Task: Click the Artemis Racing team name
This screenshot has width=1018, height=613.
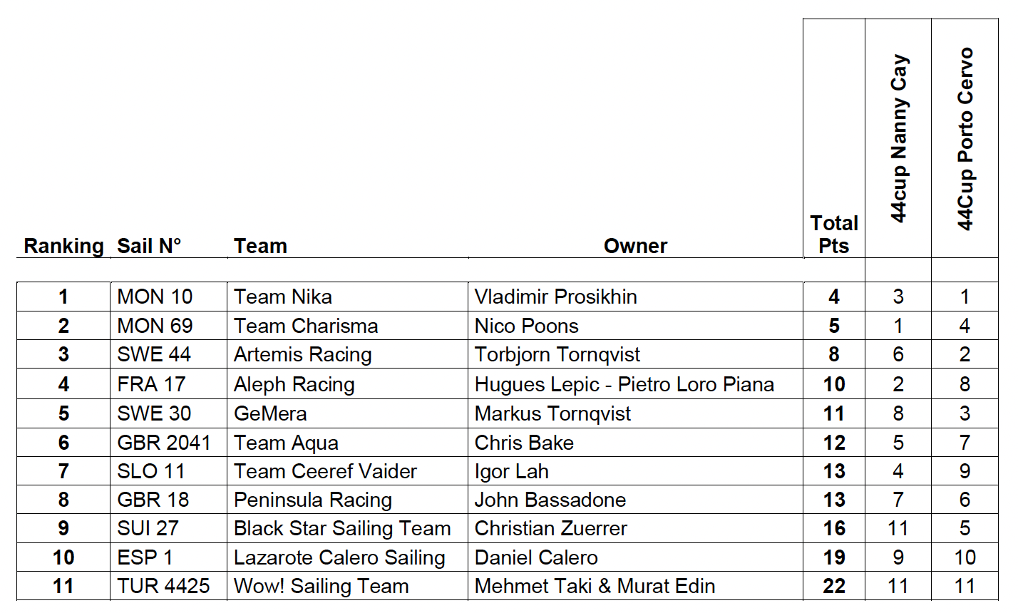Action: click(x=303, y=355)
